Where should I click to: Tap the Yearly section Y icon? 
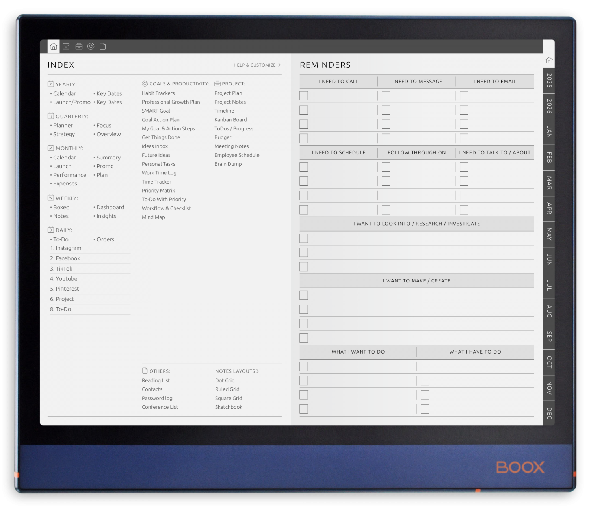coord(51,84)
